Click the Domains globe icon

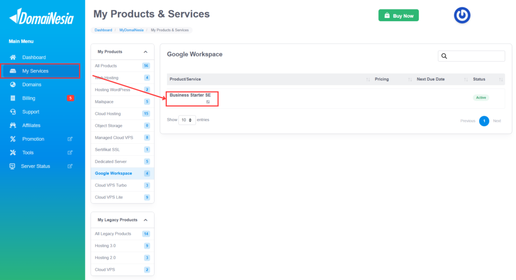pyautogui.click(x=13, y=84)
